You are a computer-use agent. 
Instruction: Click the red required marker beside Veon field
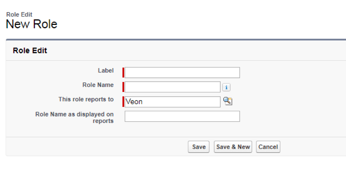pos(123,102)
